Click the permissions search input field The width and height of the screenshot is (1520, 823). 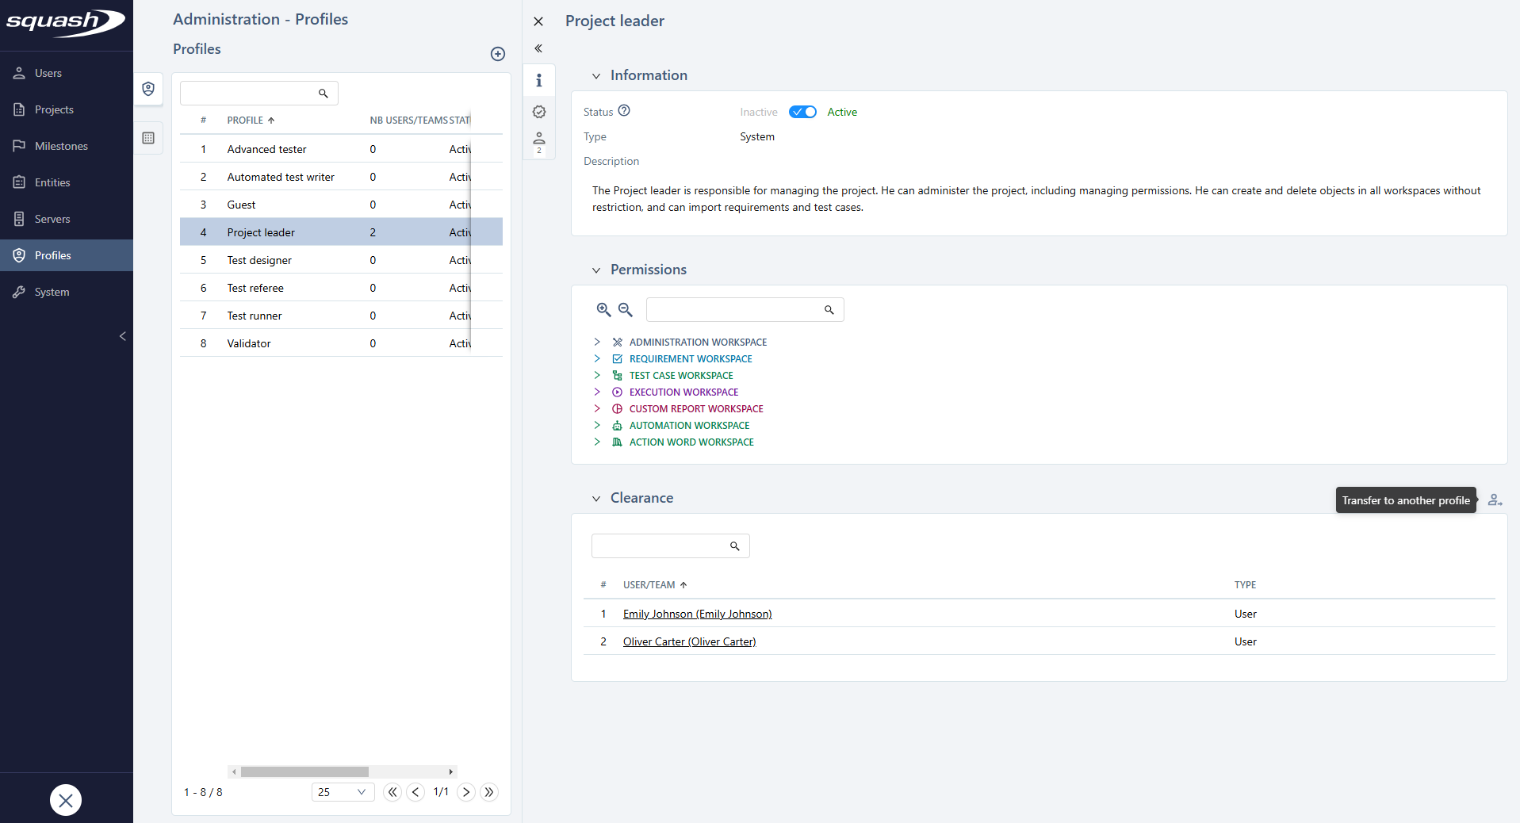733,310
